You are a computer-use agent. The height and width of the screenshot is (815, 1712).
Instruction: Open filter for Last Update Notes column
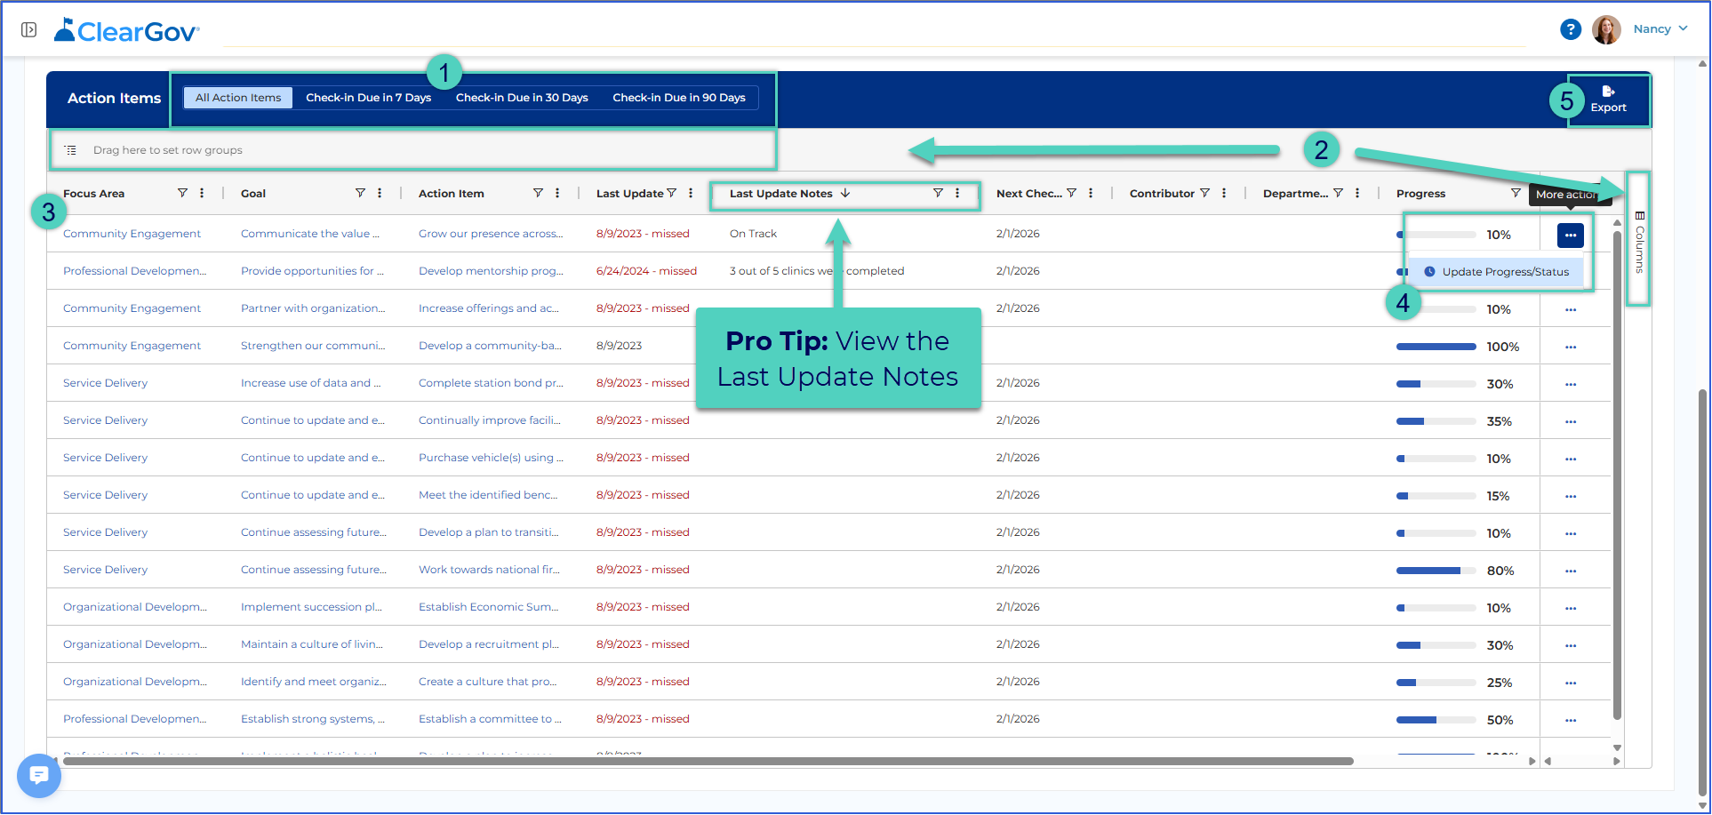point(938,193)
